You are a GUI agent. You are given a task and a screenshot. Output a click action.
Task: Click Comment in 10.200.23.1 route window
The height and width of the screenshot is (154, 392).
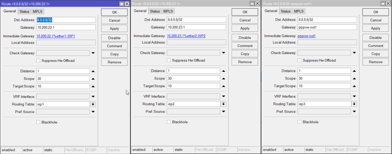(245, 46)
